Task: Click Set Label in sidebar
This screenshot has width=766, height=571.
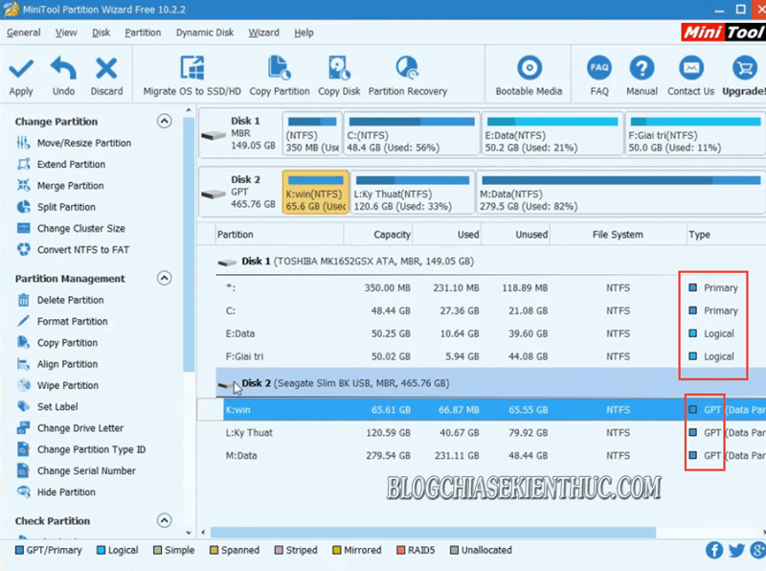Action: coord(57,407)
